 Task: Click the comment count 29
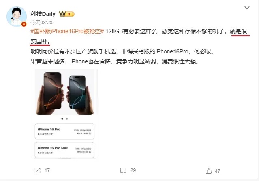coord(133,170)
